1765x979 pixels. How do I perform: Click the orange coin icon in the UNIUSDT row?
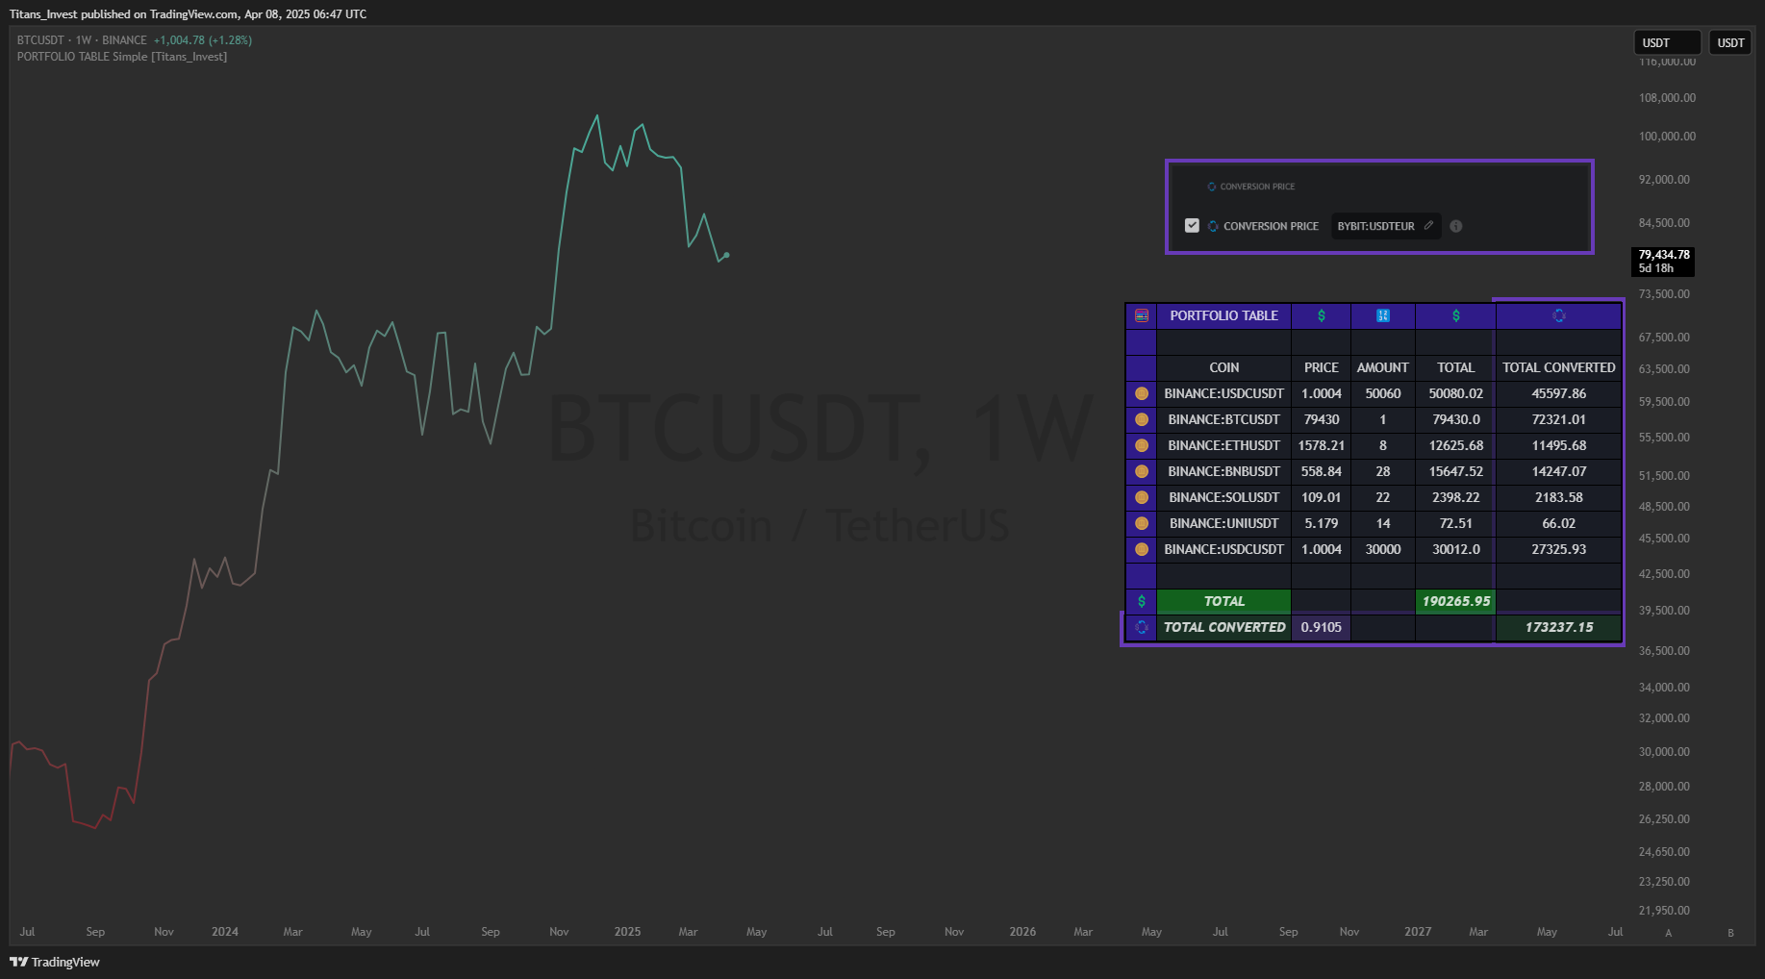pyautogui.click(x=1142, y=523)
